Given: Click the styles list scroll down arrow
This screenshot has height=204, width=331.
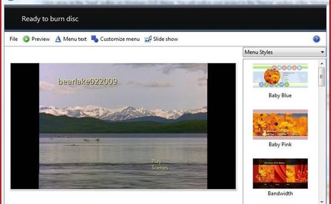Looking at the screenshot, I should coord(322,201).
